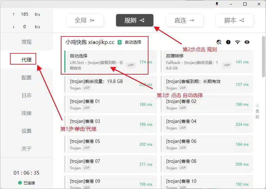Click the vertical scrollbar of the proxy list
The height and width of the screenshot is (189, 266).
[x=264, y=57]
